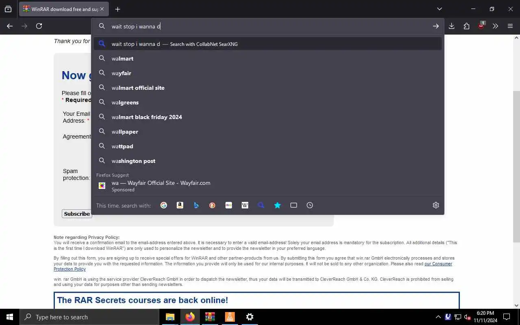Search this time with eBay
520x325 pixels.
coord(229,205)
